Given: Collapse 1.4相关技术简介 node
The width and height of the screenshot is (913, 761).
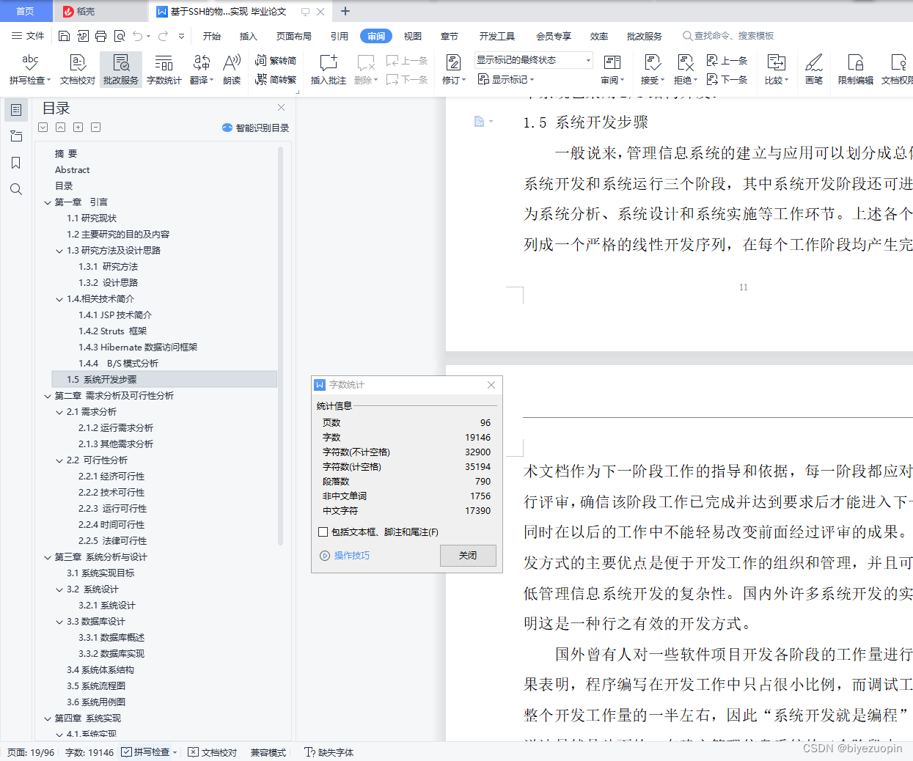Looking at the screenshot, I should coord(59,299).
